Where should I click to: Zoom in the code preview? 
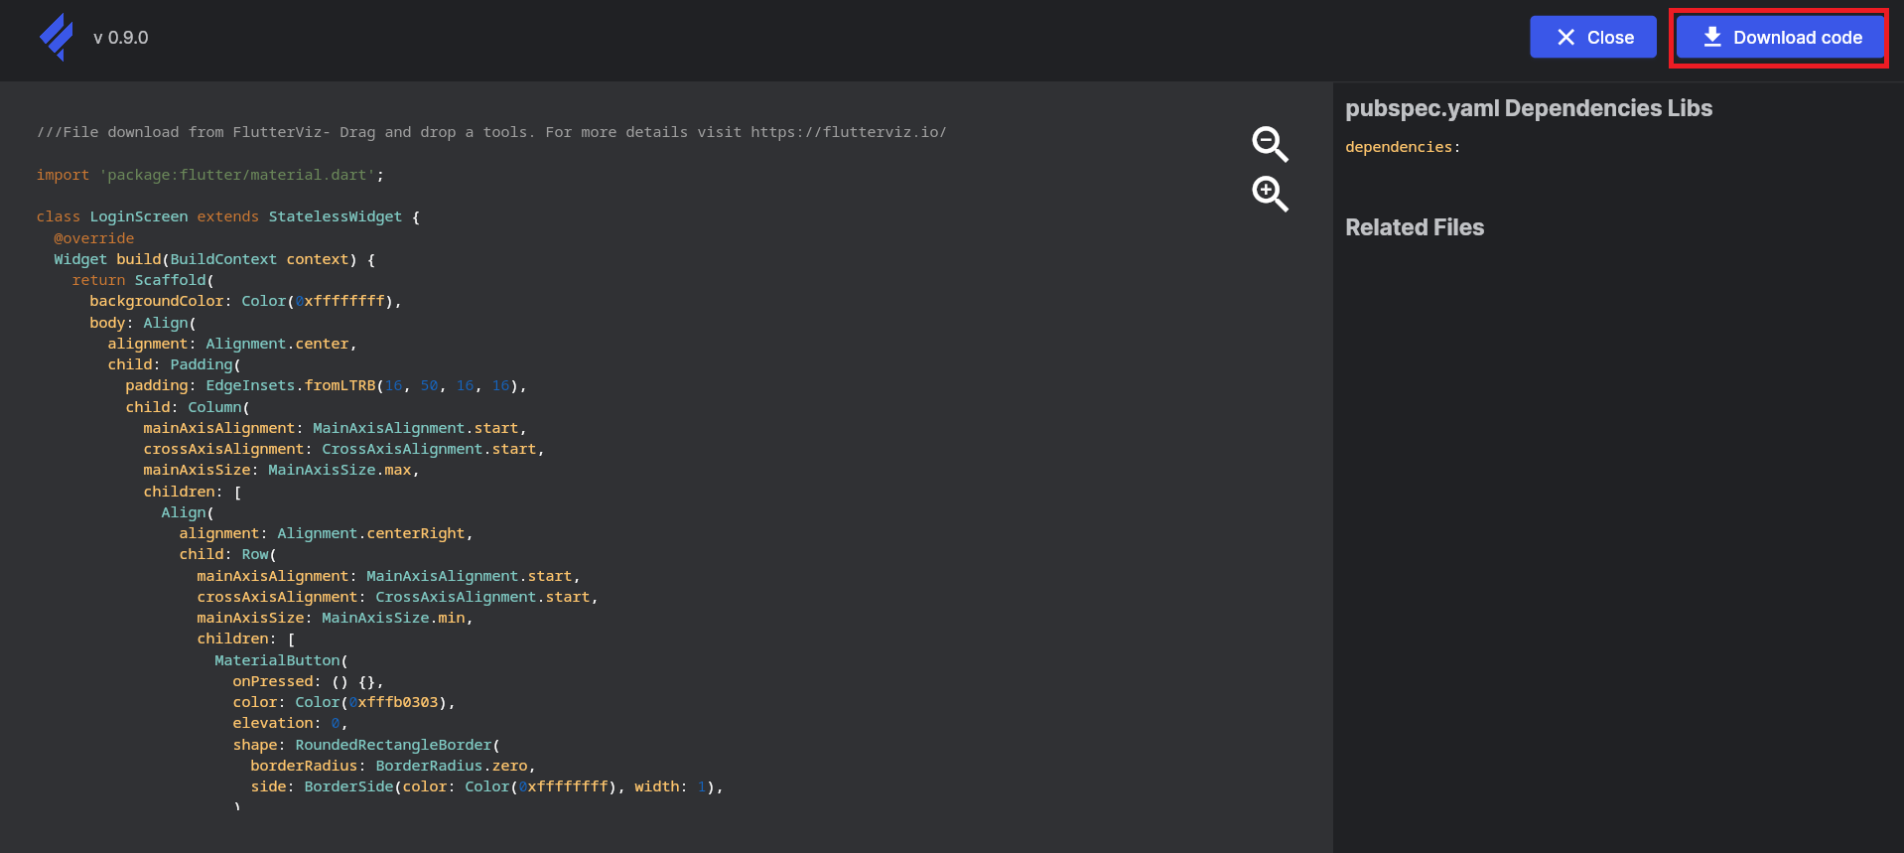click(1269, 194)
